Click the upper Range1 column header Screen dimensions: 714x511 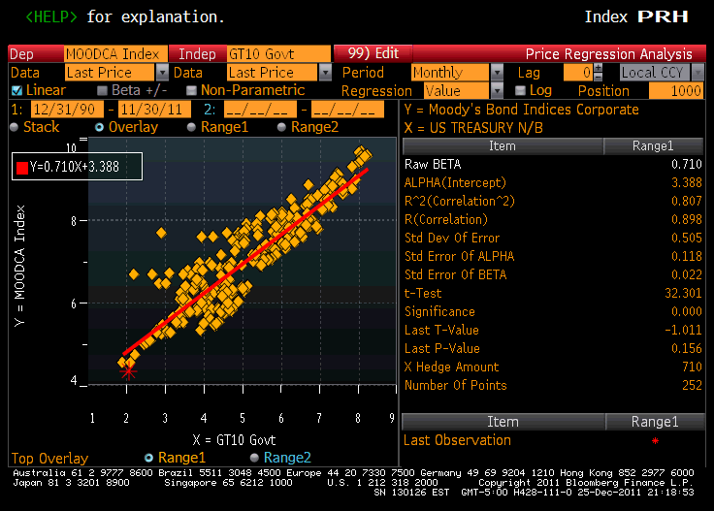(x=654, y=146)
